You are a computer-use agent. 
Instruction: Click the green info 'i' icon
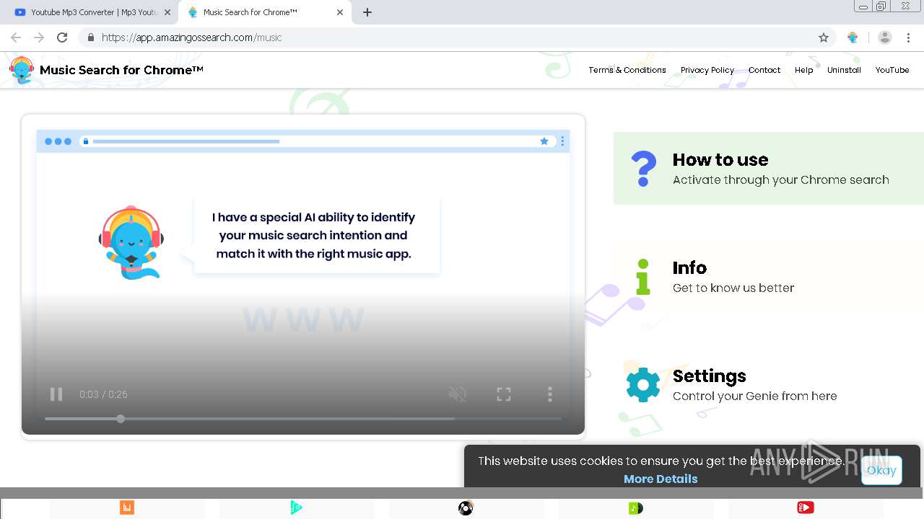pyautogui.click(x=642, y=277)
